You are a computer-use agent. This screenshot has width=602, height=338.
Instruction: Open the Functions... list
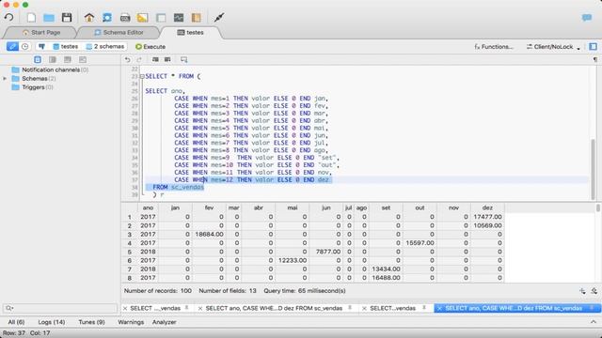(x=494, y=46)
